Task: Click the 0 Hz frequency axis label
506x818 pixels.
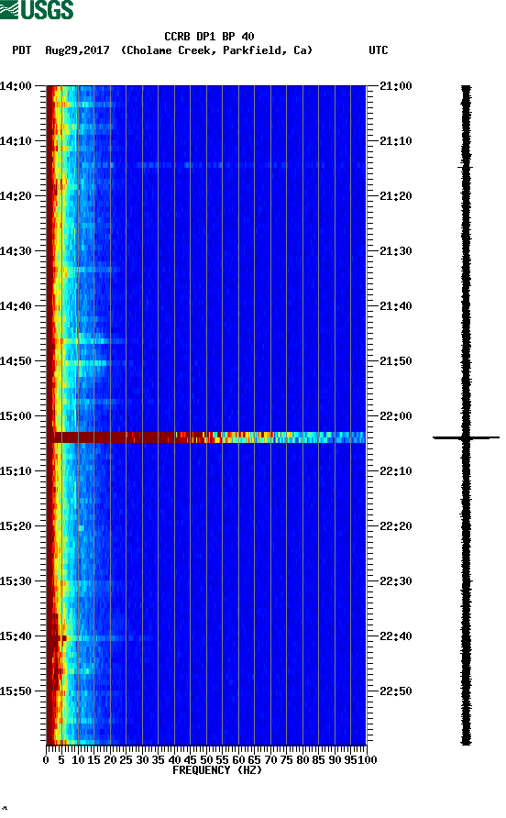Action: (46, 760)
